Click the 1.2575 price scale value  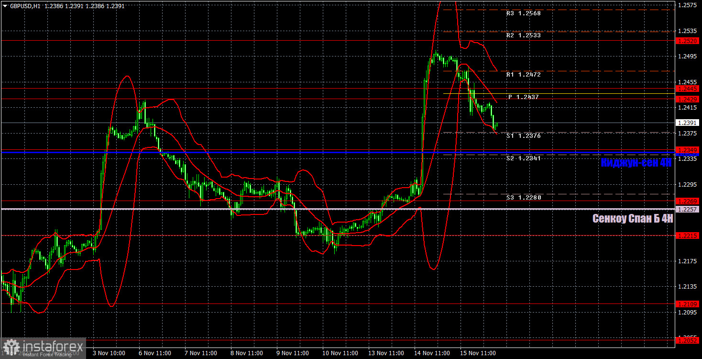687,5
